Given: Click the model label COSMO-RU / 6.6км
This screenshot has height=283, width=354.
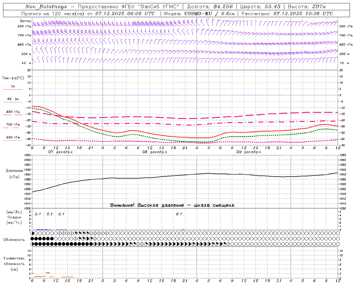Looking at the screenshot, I should pyautogui.click(x=209, y=14).
